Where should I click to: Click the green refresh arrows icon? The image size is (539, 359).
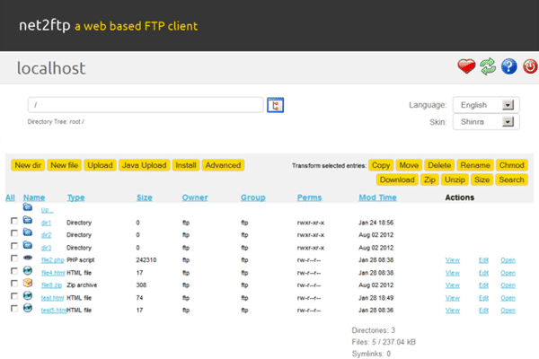click(488, 66)
